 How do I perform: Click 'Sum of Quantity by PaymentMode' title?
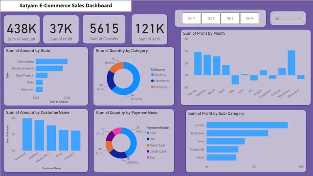[127, 113]
